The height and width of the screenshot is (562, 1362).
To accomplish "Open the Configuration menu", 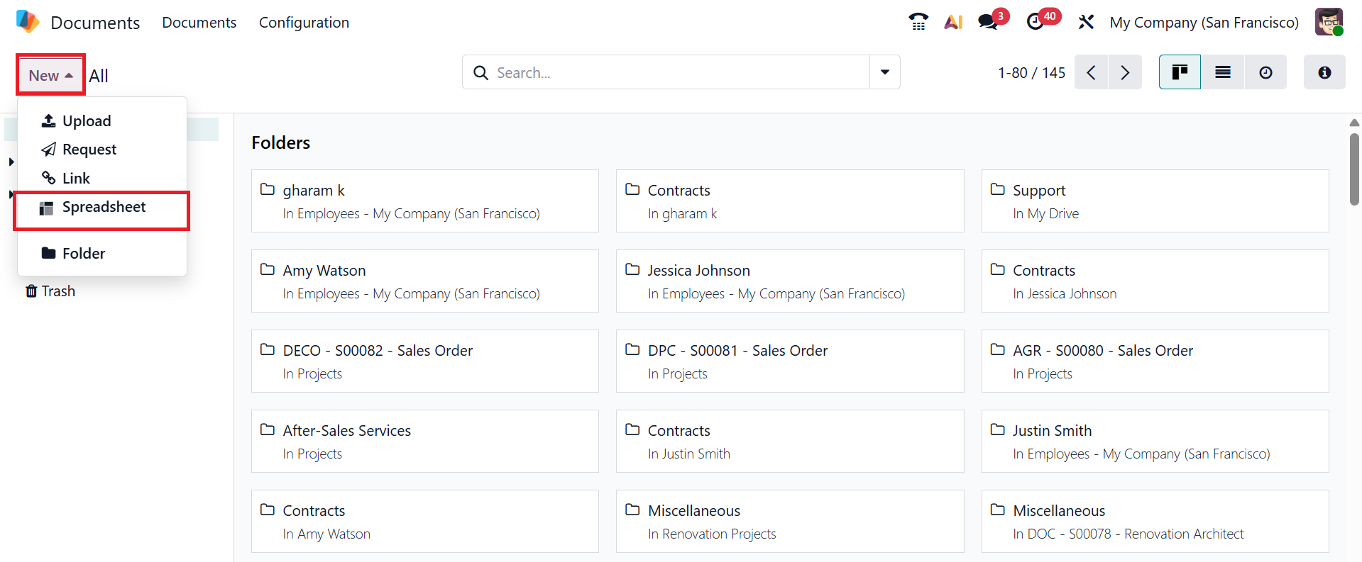I will pyautogui.click(x=304, y=23).
